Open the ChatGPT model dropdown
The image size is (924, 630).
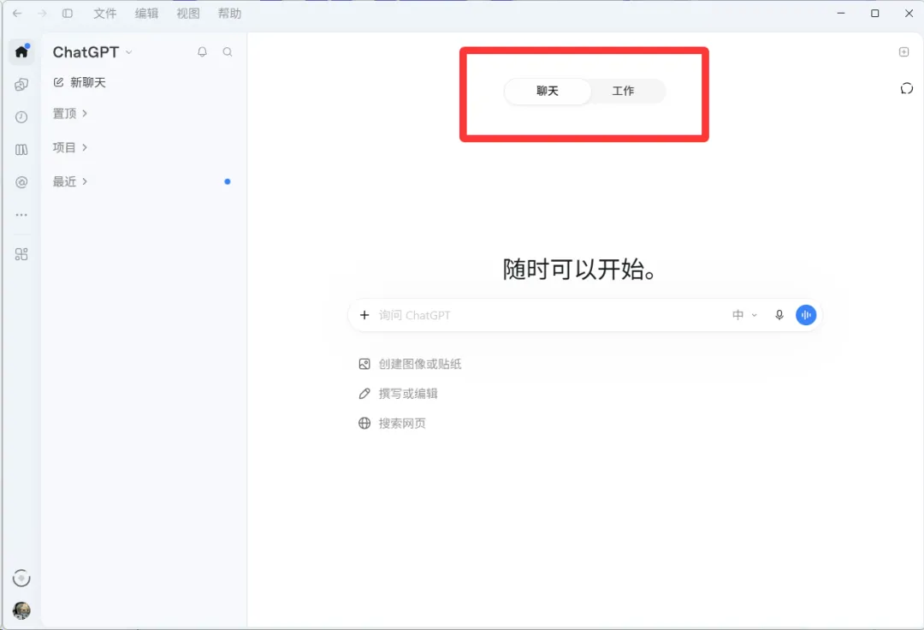pyautogui.click(x=92, y=52)
